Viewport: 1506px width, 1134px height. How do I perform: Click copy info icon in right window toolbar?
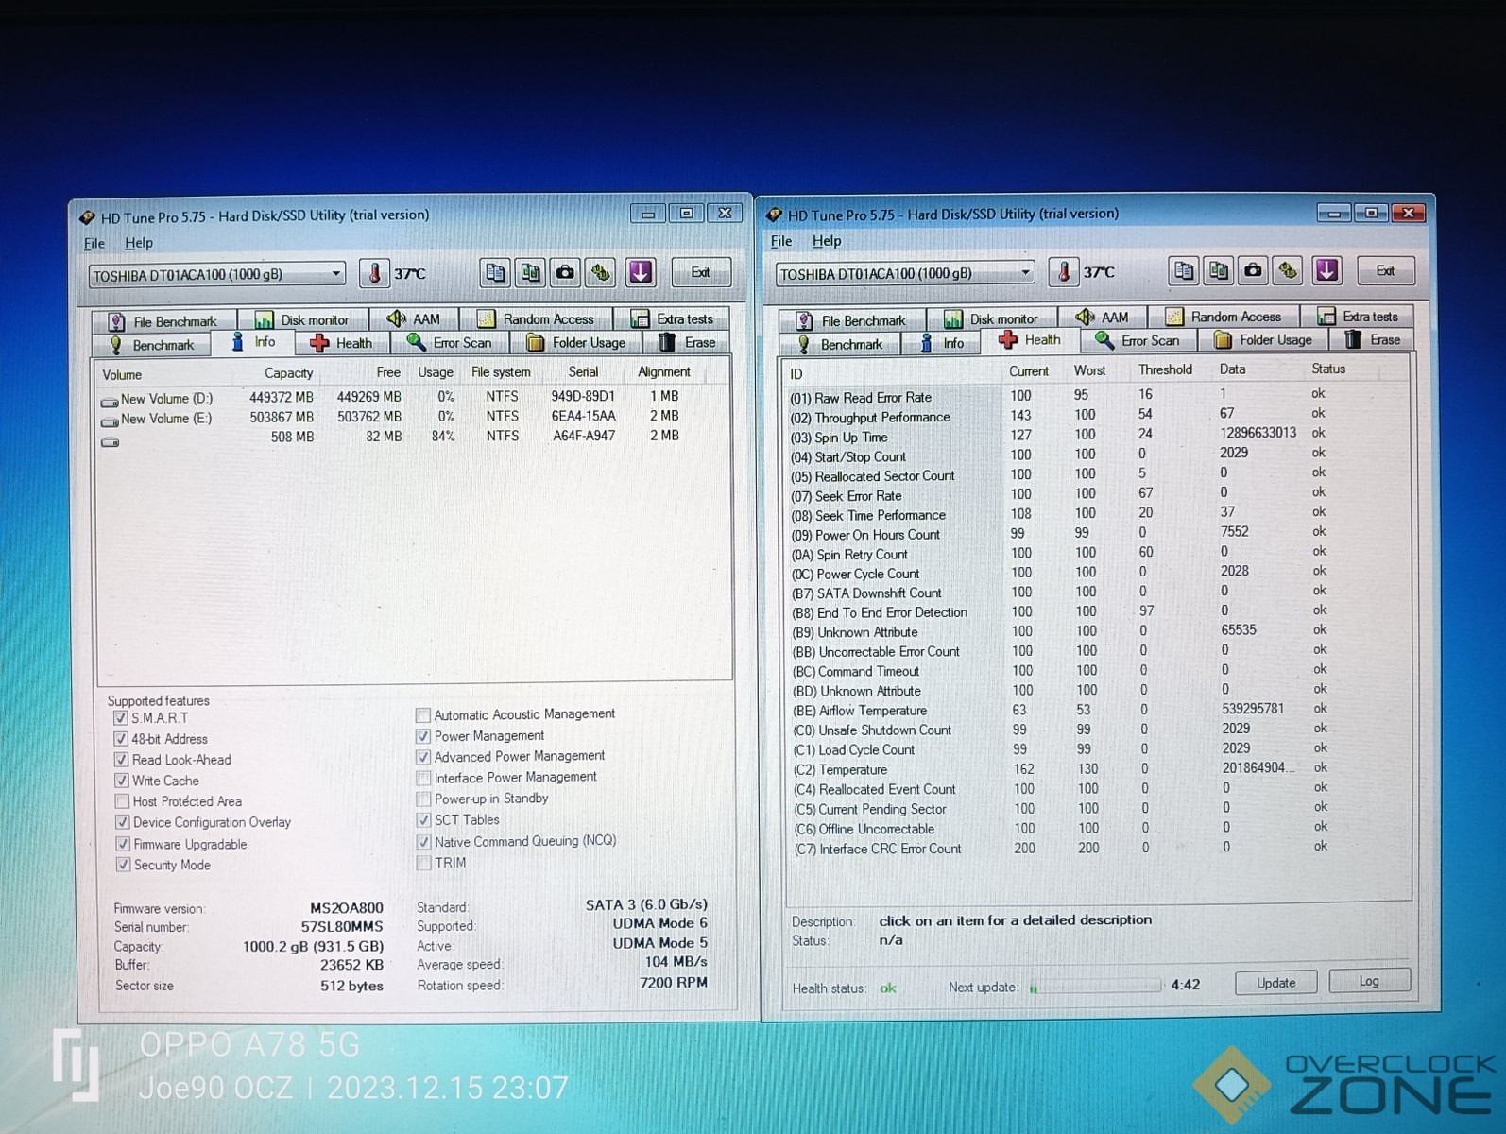pos(1183,271)
